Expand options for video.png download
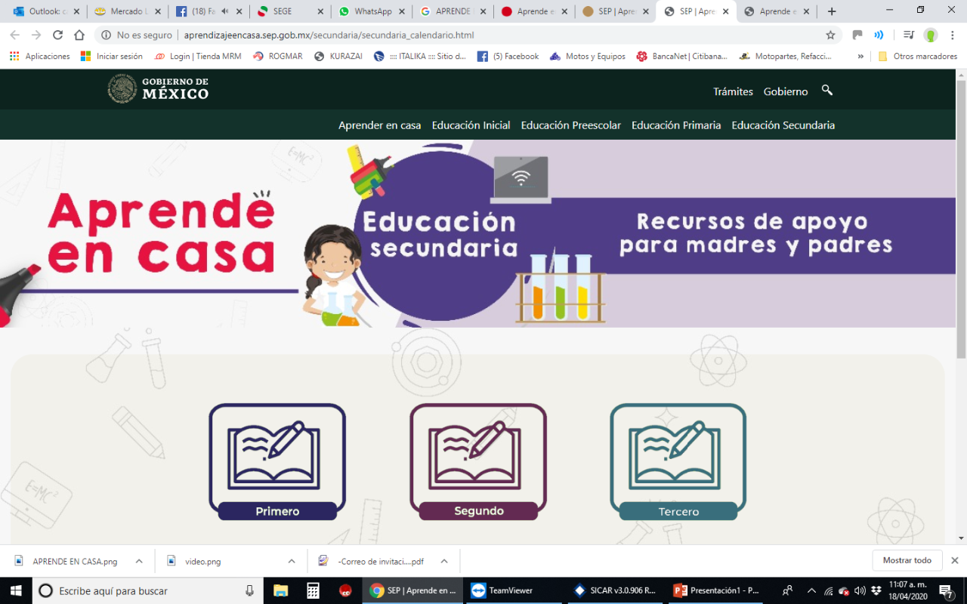967x604 pixels. (292, 561)
